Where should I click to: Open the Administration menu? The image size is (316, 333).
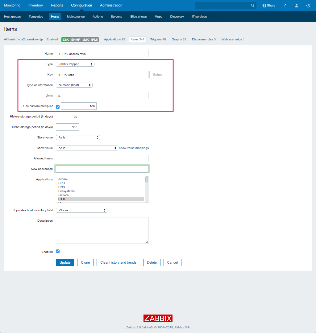tap(111, 5)
